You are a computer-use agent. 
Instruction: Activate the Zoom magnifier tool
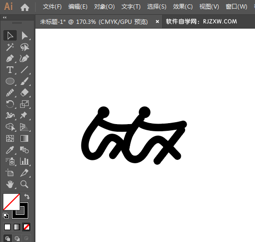coord(24,184)
